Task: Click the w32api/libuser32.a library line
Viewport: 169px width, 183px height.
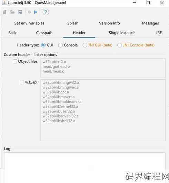Action: [x=59, y=111]
